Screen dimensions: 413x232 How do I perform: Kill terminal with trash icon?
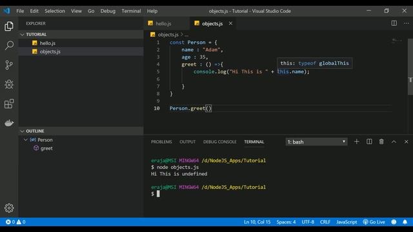coord(381,142)
